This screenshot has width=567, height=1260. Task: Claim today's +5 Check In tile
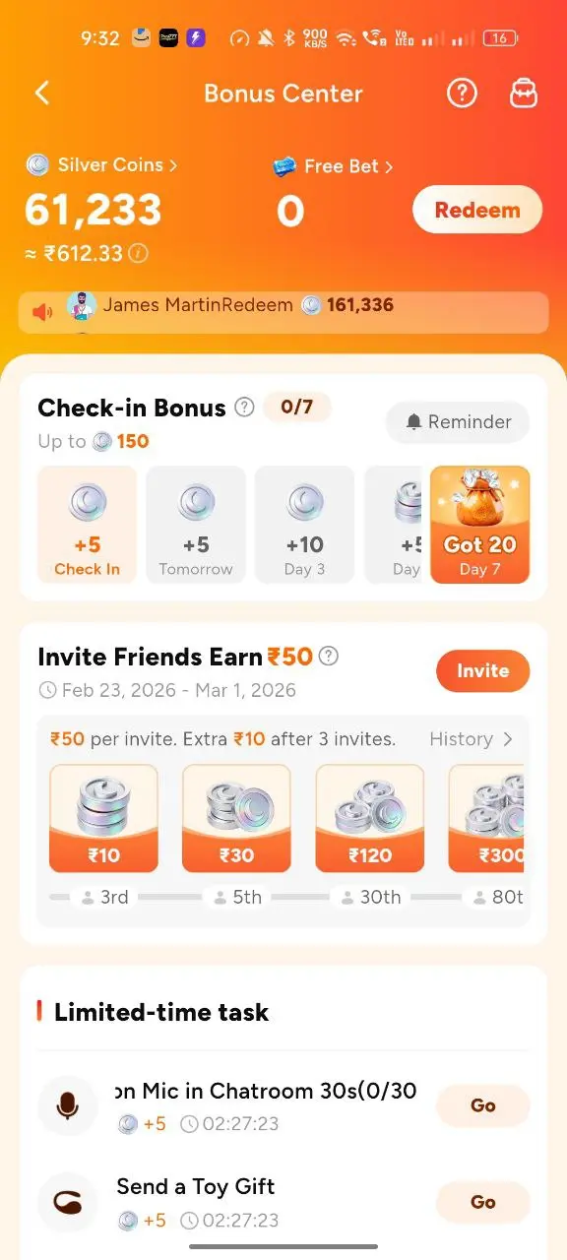87,525
